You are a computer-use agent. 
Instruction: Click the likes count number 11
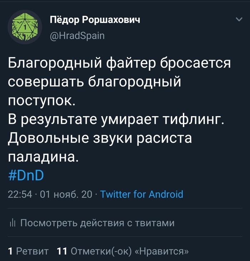pyautogui.click(x=62, y=251)
